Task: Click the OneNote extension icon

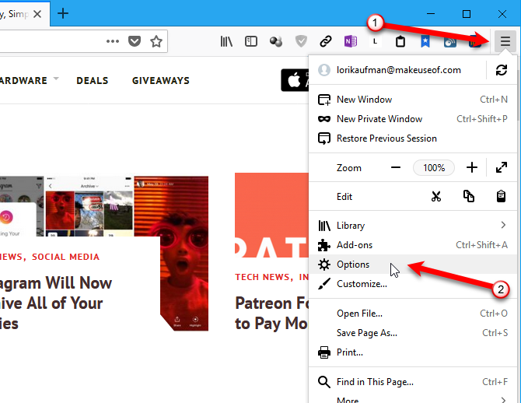Action: (350, 41)
